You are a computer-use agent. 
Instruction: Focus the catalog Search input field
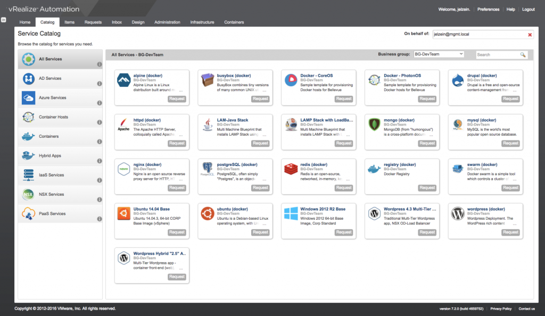(x=496, y=55)
